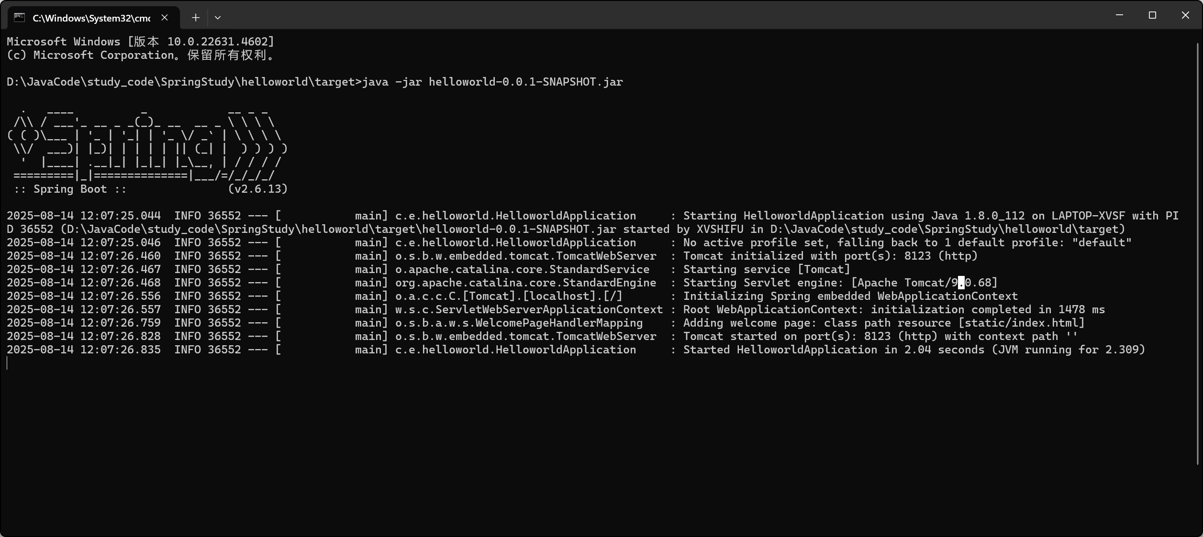
Task: Minimize the terminal window
Action: 1119,15
